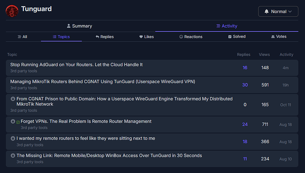Click the Oct 11 activity date
305x173 pixels.
pyautogui.click(x=286, y=105)
